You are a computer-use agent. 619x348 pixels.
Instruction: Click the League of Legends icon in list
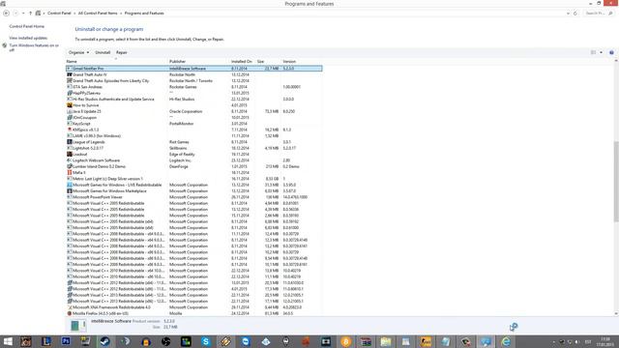click(70, 142)
